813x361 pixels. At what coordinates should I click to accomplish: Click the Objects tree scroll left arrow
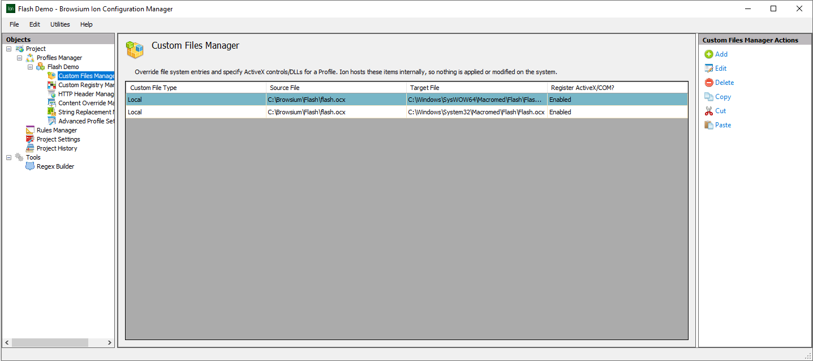pos(7,343)
